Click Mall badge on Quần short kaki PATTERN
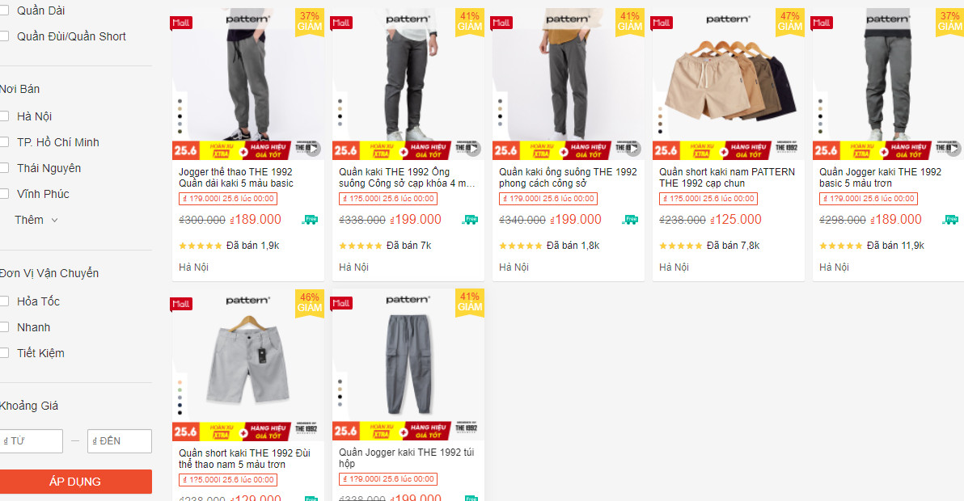964x501 pixels. [x=662, y=23]
